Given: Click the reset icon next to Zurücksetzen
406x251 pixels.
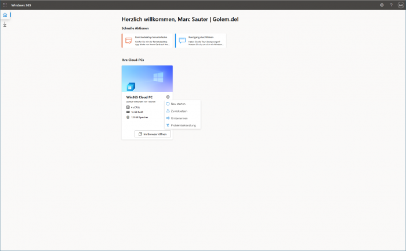Looking at the screenshot, I should [168, 111].
